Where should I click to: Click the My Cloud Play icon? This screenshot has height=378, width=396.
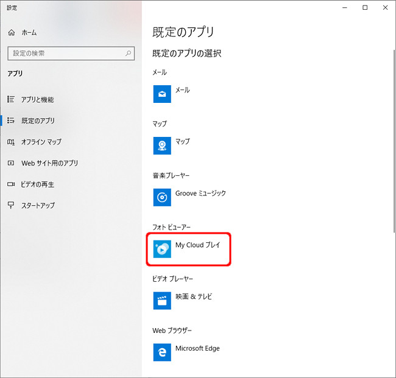tap(162, 248)
